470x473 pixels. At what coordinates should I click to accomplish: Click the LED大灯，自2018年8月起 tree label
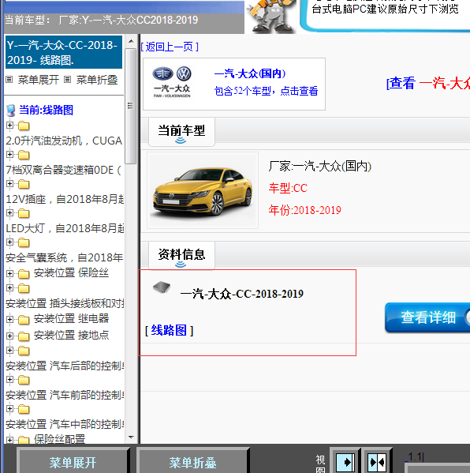click(x=65, y=228)
